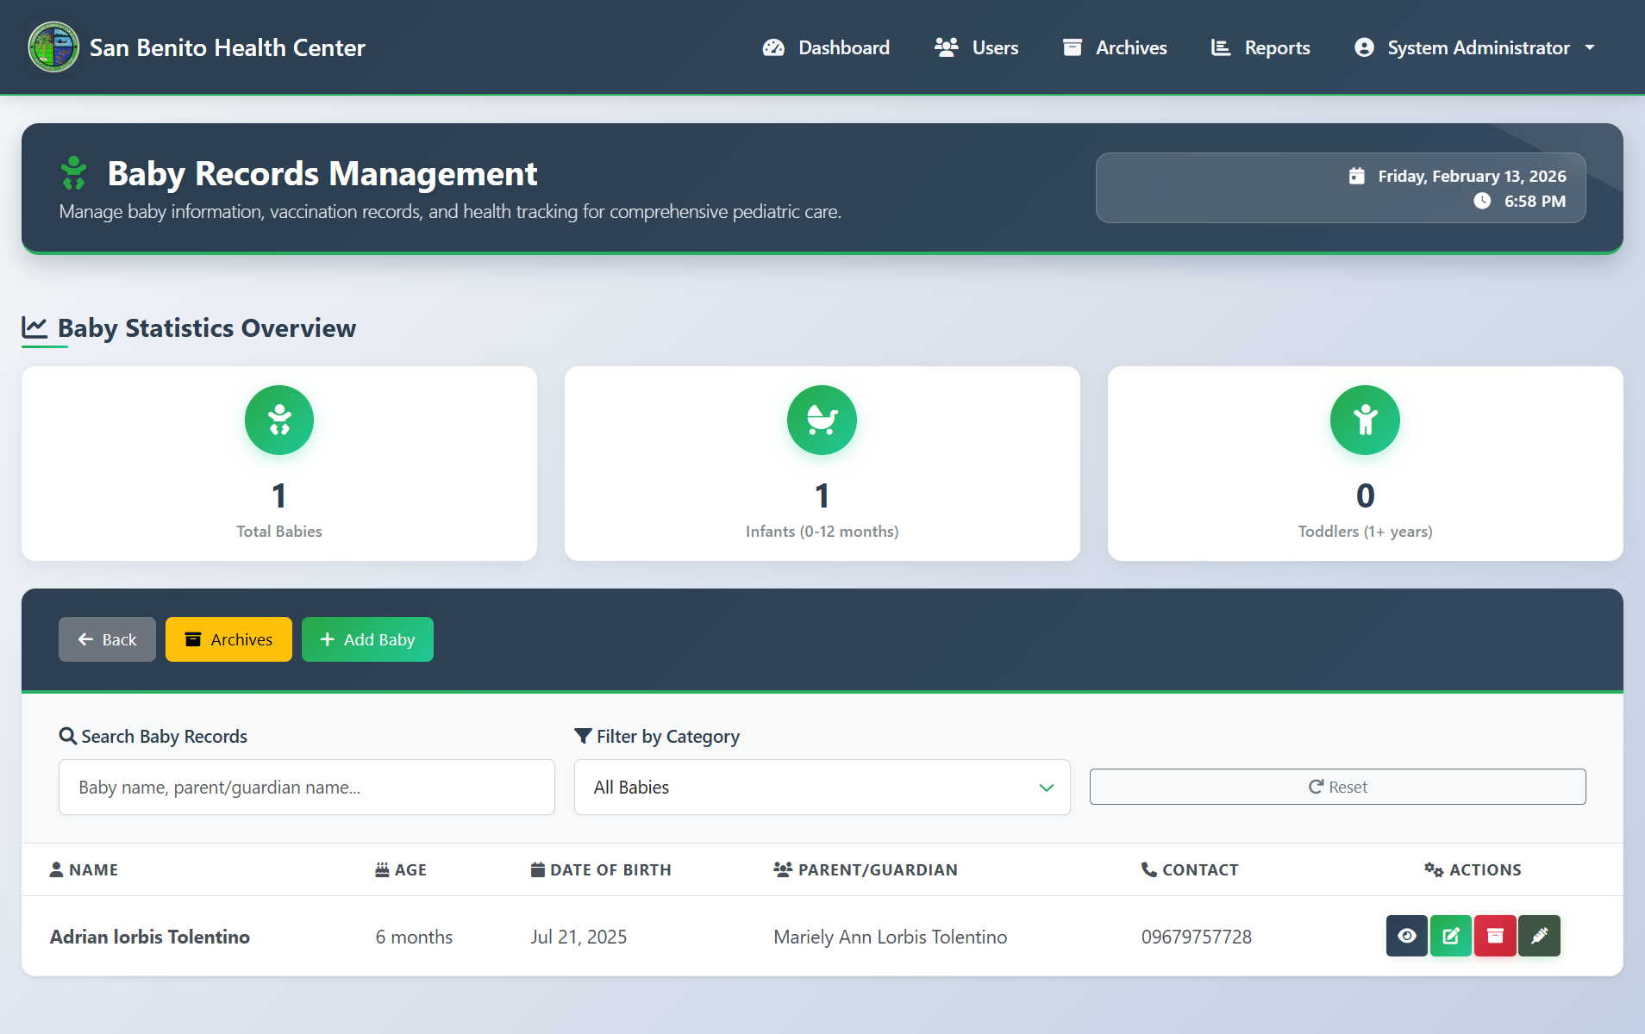Screen dimensions: 1645x1034
Task: Click the chevron on All Babies select
Action: [x=1046, y=788]
